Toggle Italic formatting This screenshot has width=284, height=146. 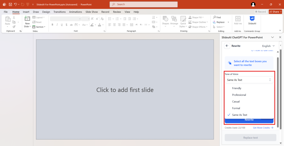click(x=57, y=25)
